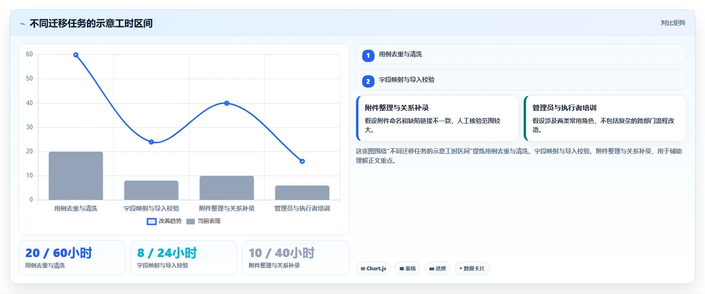Click the title 不同迁移任务的示意工时区间
The width and height of the screenshot is (705, 294).
91,23
